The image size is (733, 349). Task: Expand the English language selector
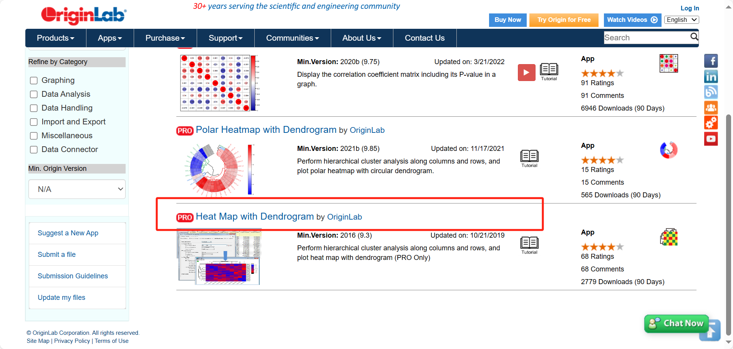681,20
